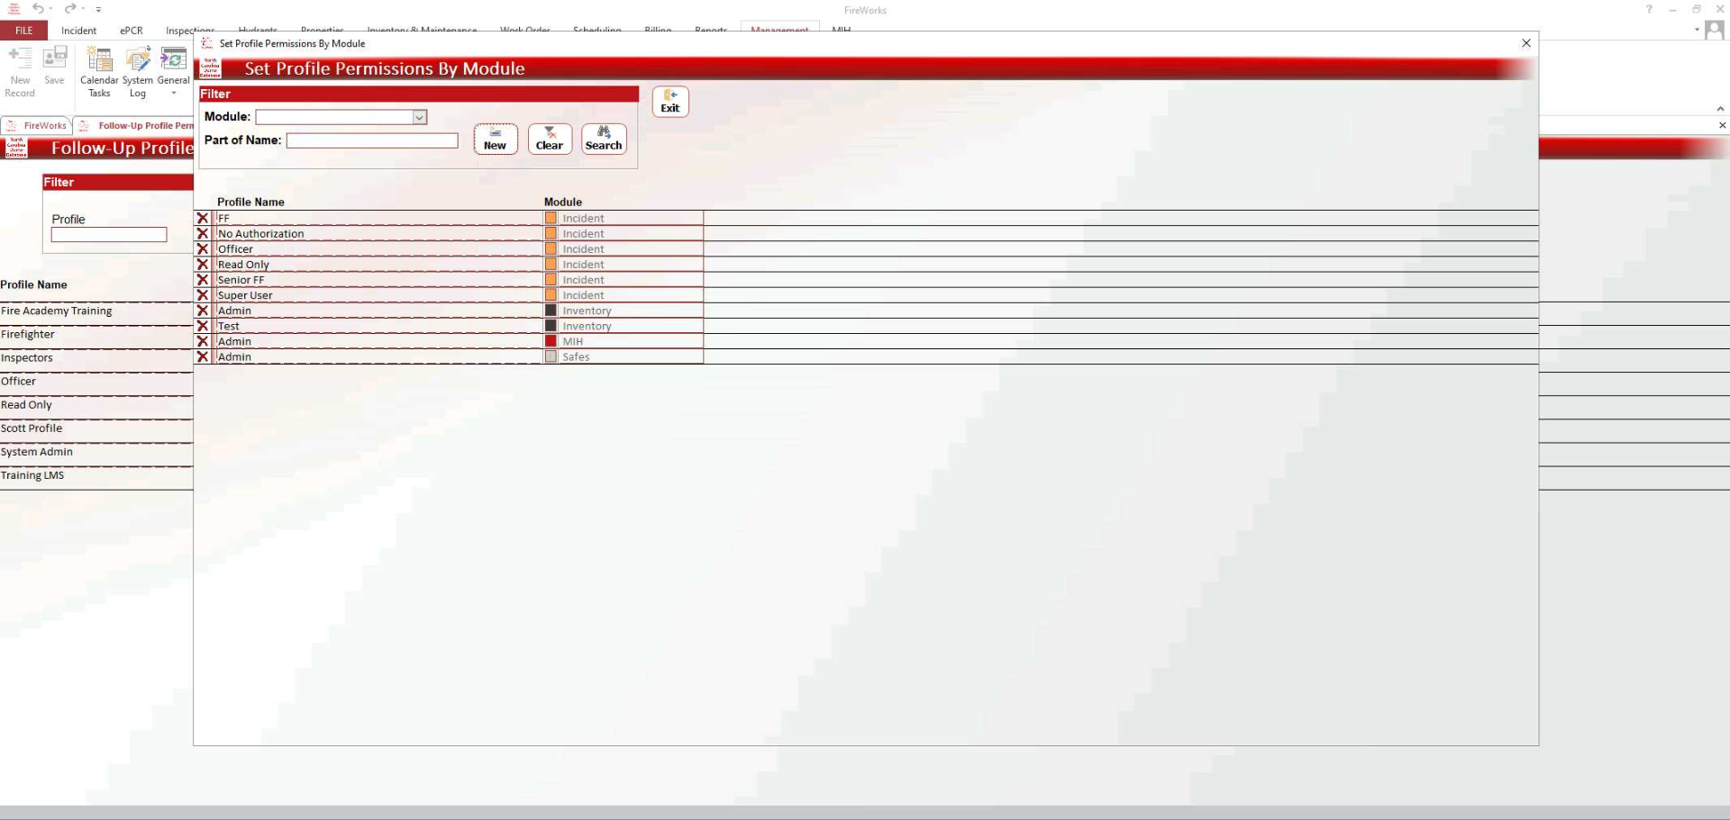Open the user account dropdown arrow
Viewport: 1730px width, 820px height.
click(x=1697, y=30)
